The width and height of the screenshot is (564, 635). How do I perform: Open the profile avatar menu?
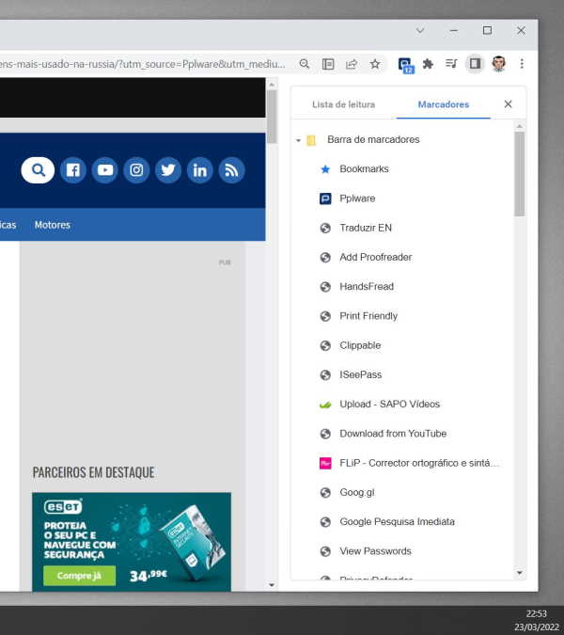click(x=498, y=64)
